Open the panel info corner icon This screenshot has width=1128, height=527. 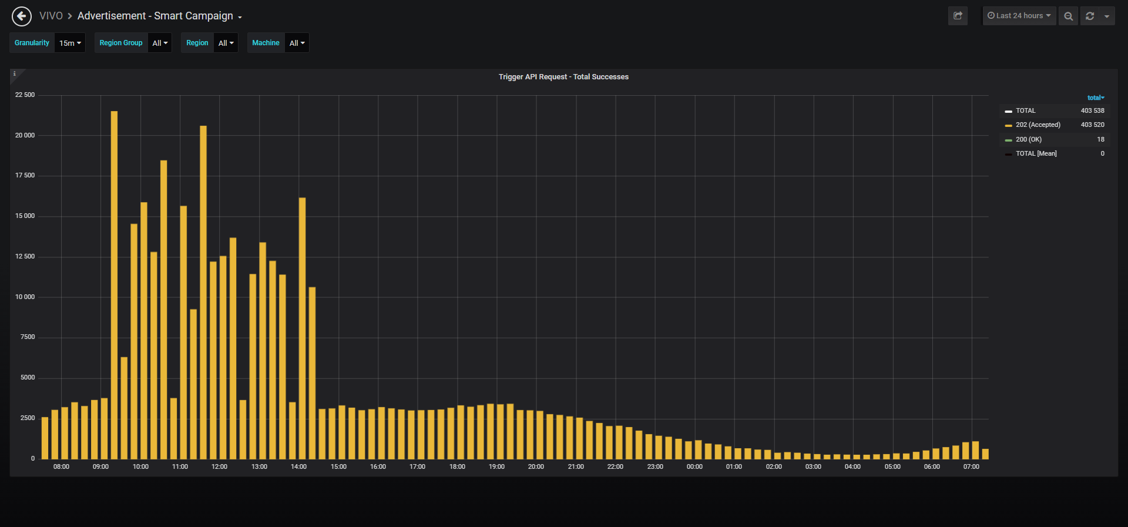coord(15,73)
